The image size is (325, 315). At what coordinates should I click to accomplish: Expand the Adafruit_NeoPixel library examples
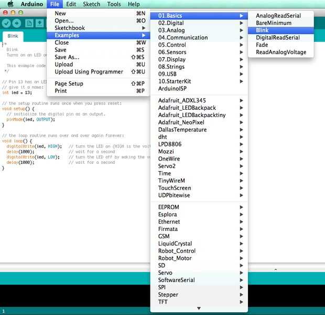pos(199,122)
